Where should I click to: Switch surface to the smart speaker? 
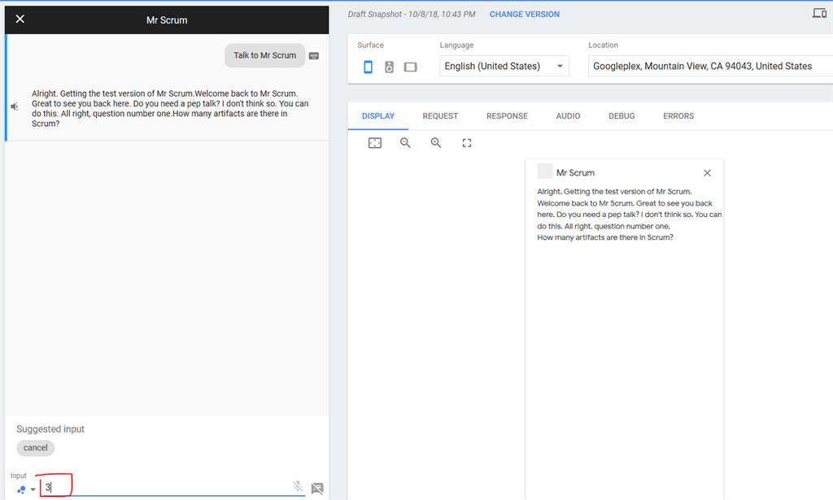pos(389,67)
